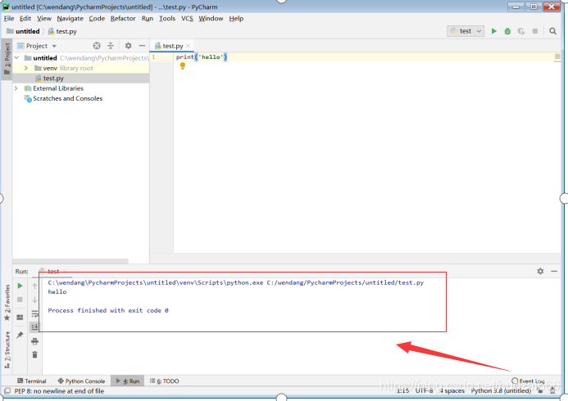Toggle the 4: Run tool window
Image resolution: width=568 pixels, height=401 pixels.
point(128,381)
